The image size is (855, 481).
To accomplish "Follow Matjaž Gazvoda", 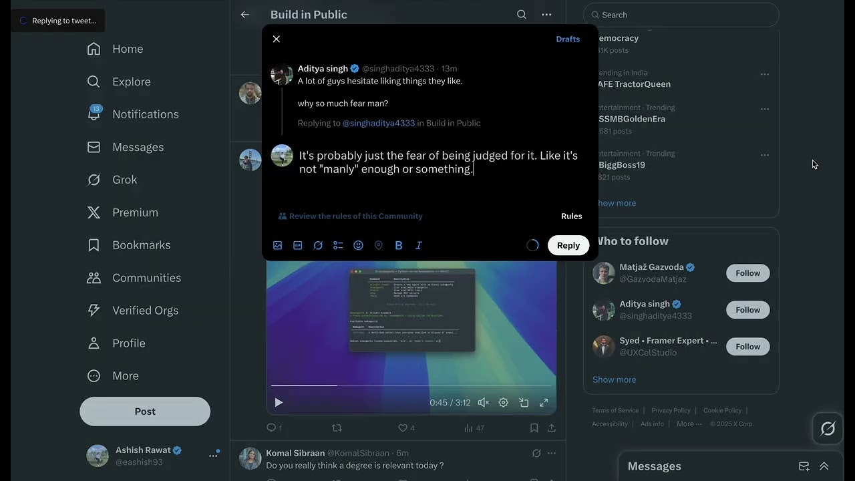I will click(x=747, y=273).
